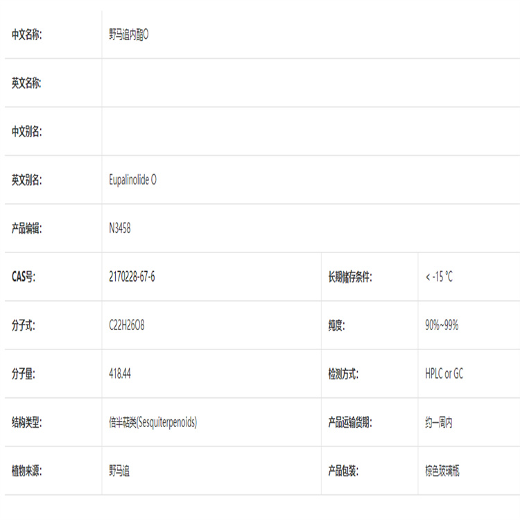
Task: Select the < -15 °C storage value
Action: pos(439,277)
